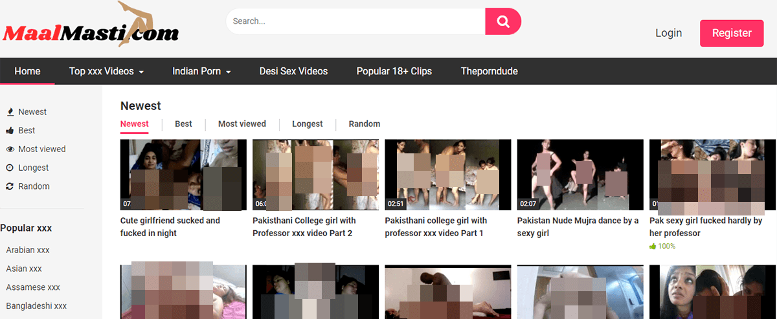
Task: Open the MaalMasti site logo
Action: (x=91, y=29)
